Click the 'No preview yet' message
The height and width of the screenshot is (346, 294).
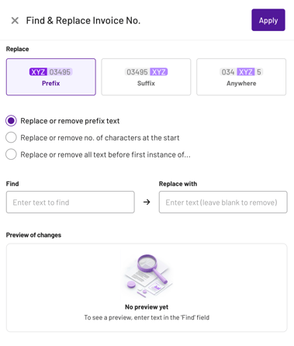pyautogui.click(x=147, y=307)
